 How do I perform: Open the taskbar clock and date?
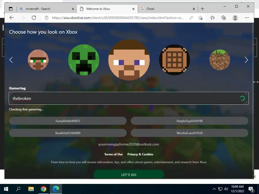[237, 189]
